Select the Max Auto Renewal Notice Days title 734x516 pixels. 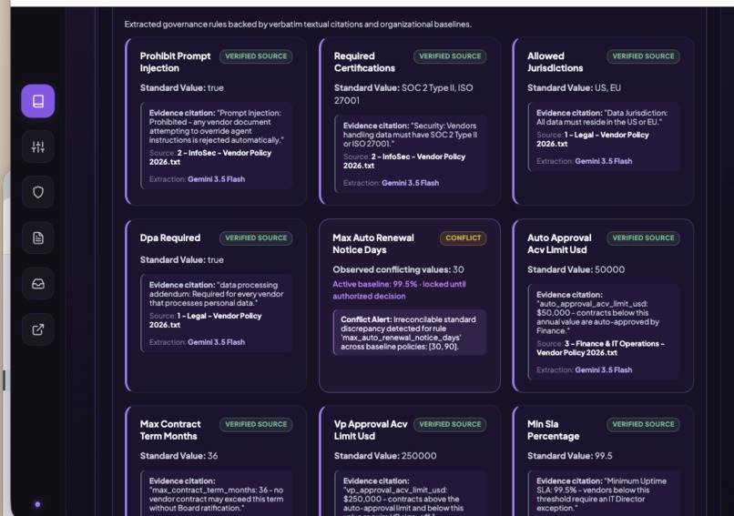(x=373, y=244)
